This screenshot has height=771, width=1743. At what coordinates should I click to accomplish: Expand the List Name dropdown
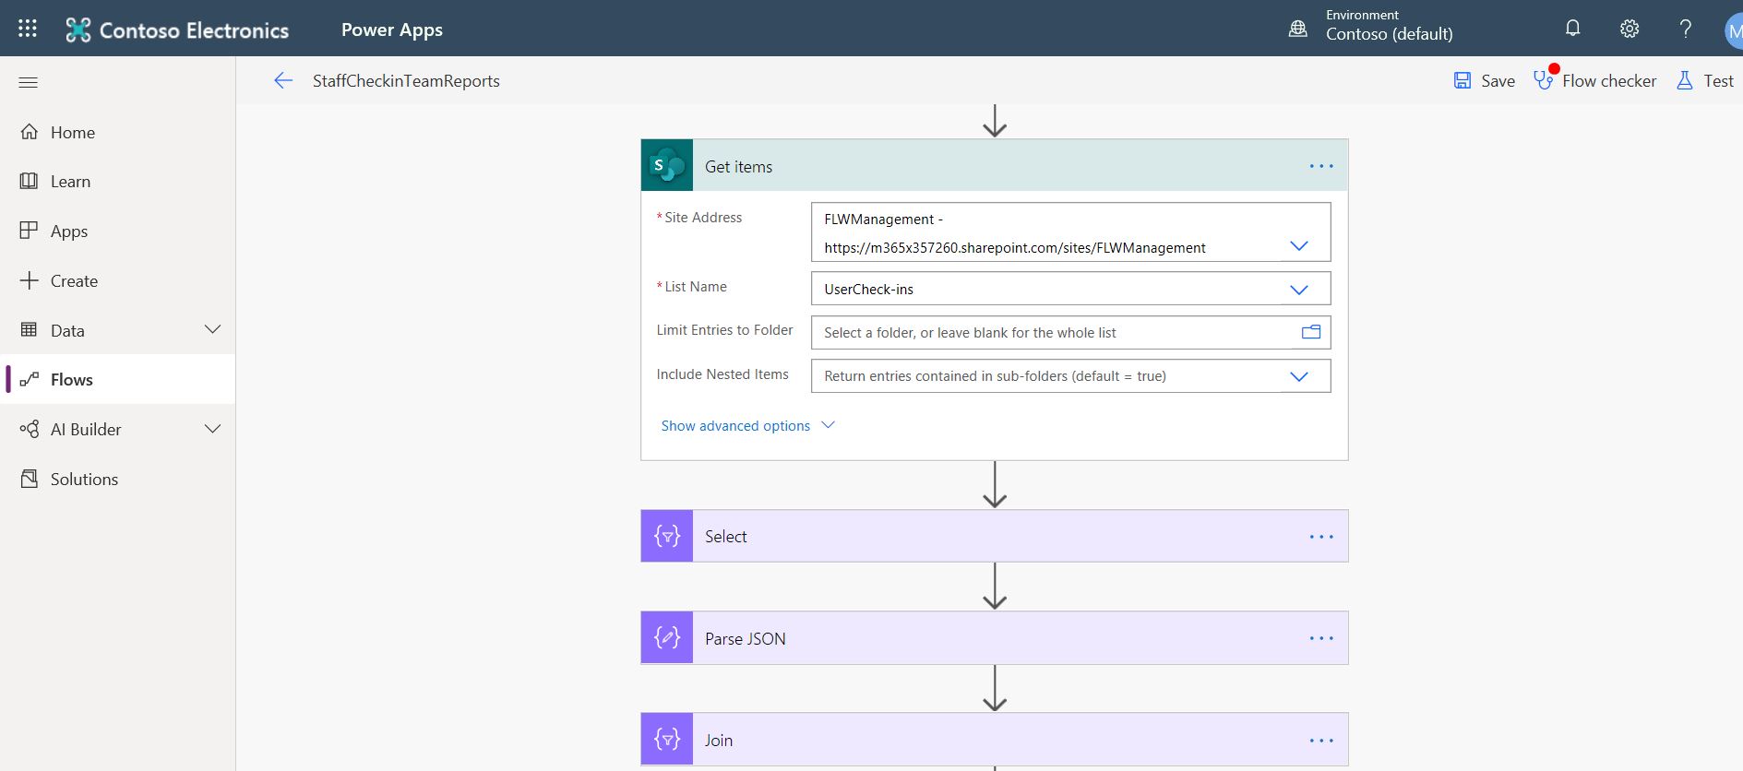click(1299, 290)
